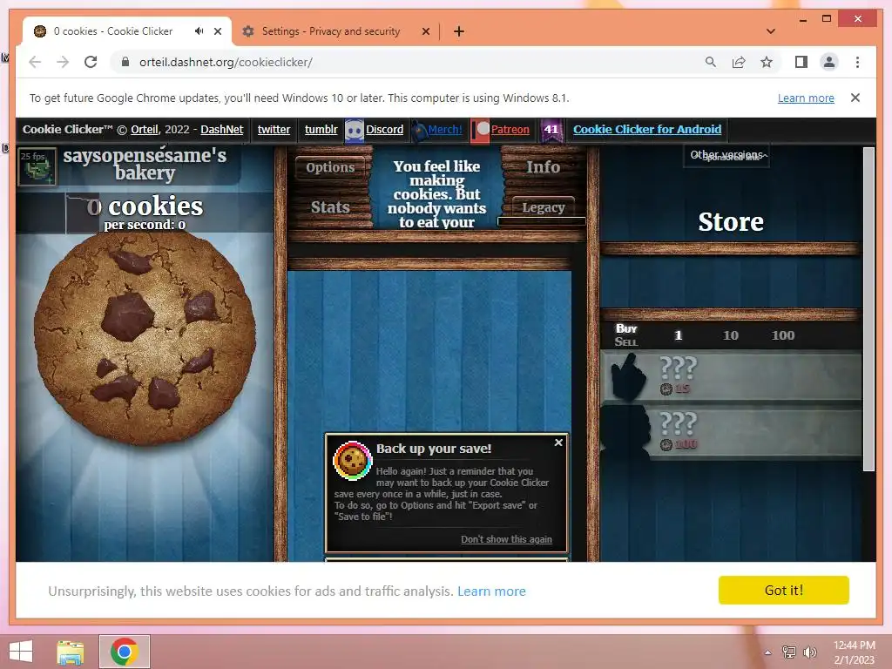Click the big chocolate chip cookie

[x=145, y=337]
